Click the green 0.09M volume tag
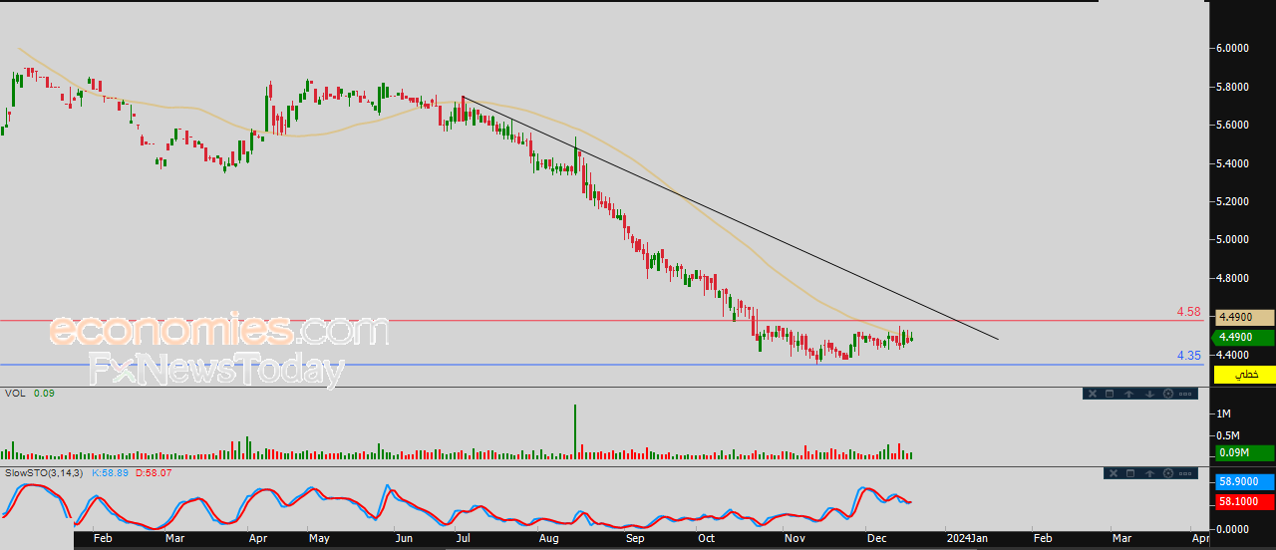1276x550 pixels. (x=1246, y=453)
